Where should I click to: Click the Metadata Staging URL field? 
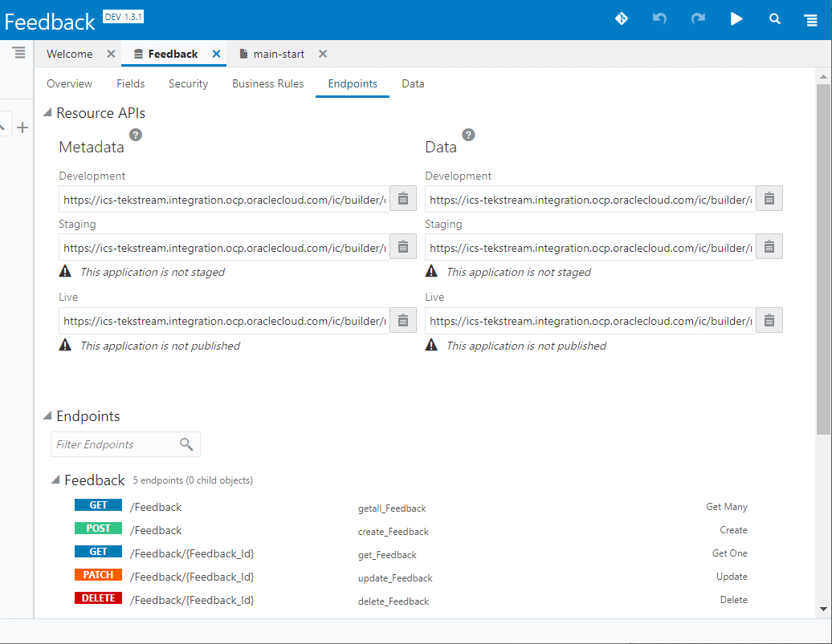point(224,247)
